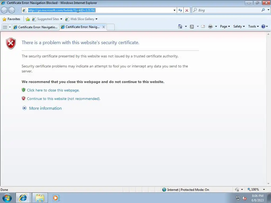Open the Page menu
Image resolution: width=271 pixels, height=203 pixels.
tap(225, 26)
